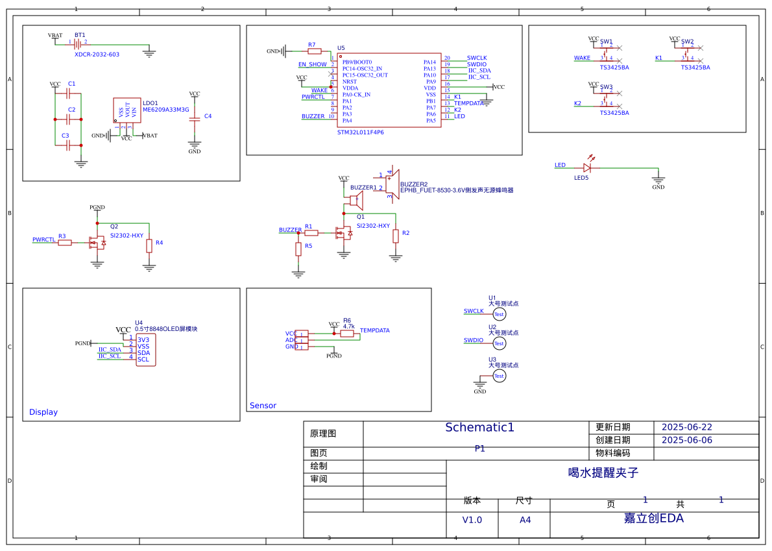Click the 喝水提醒夹子 project title
The height and width of the screenshot is (551, 772).
tap(603, 472)
